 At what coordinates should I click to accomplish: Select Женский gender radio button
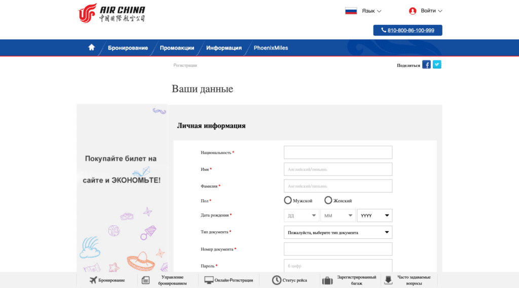pos(328,200)
